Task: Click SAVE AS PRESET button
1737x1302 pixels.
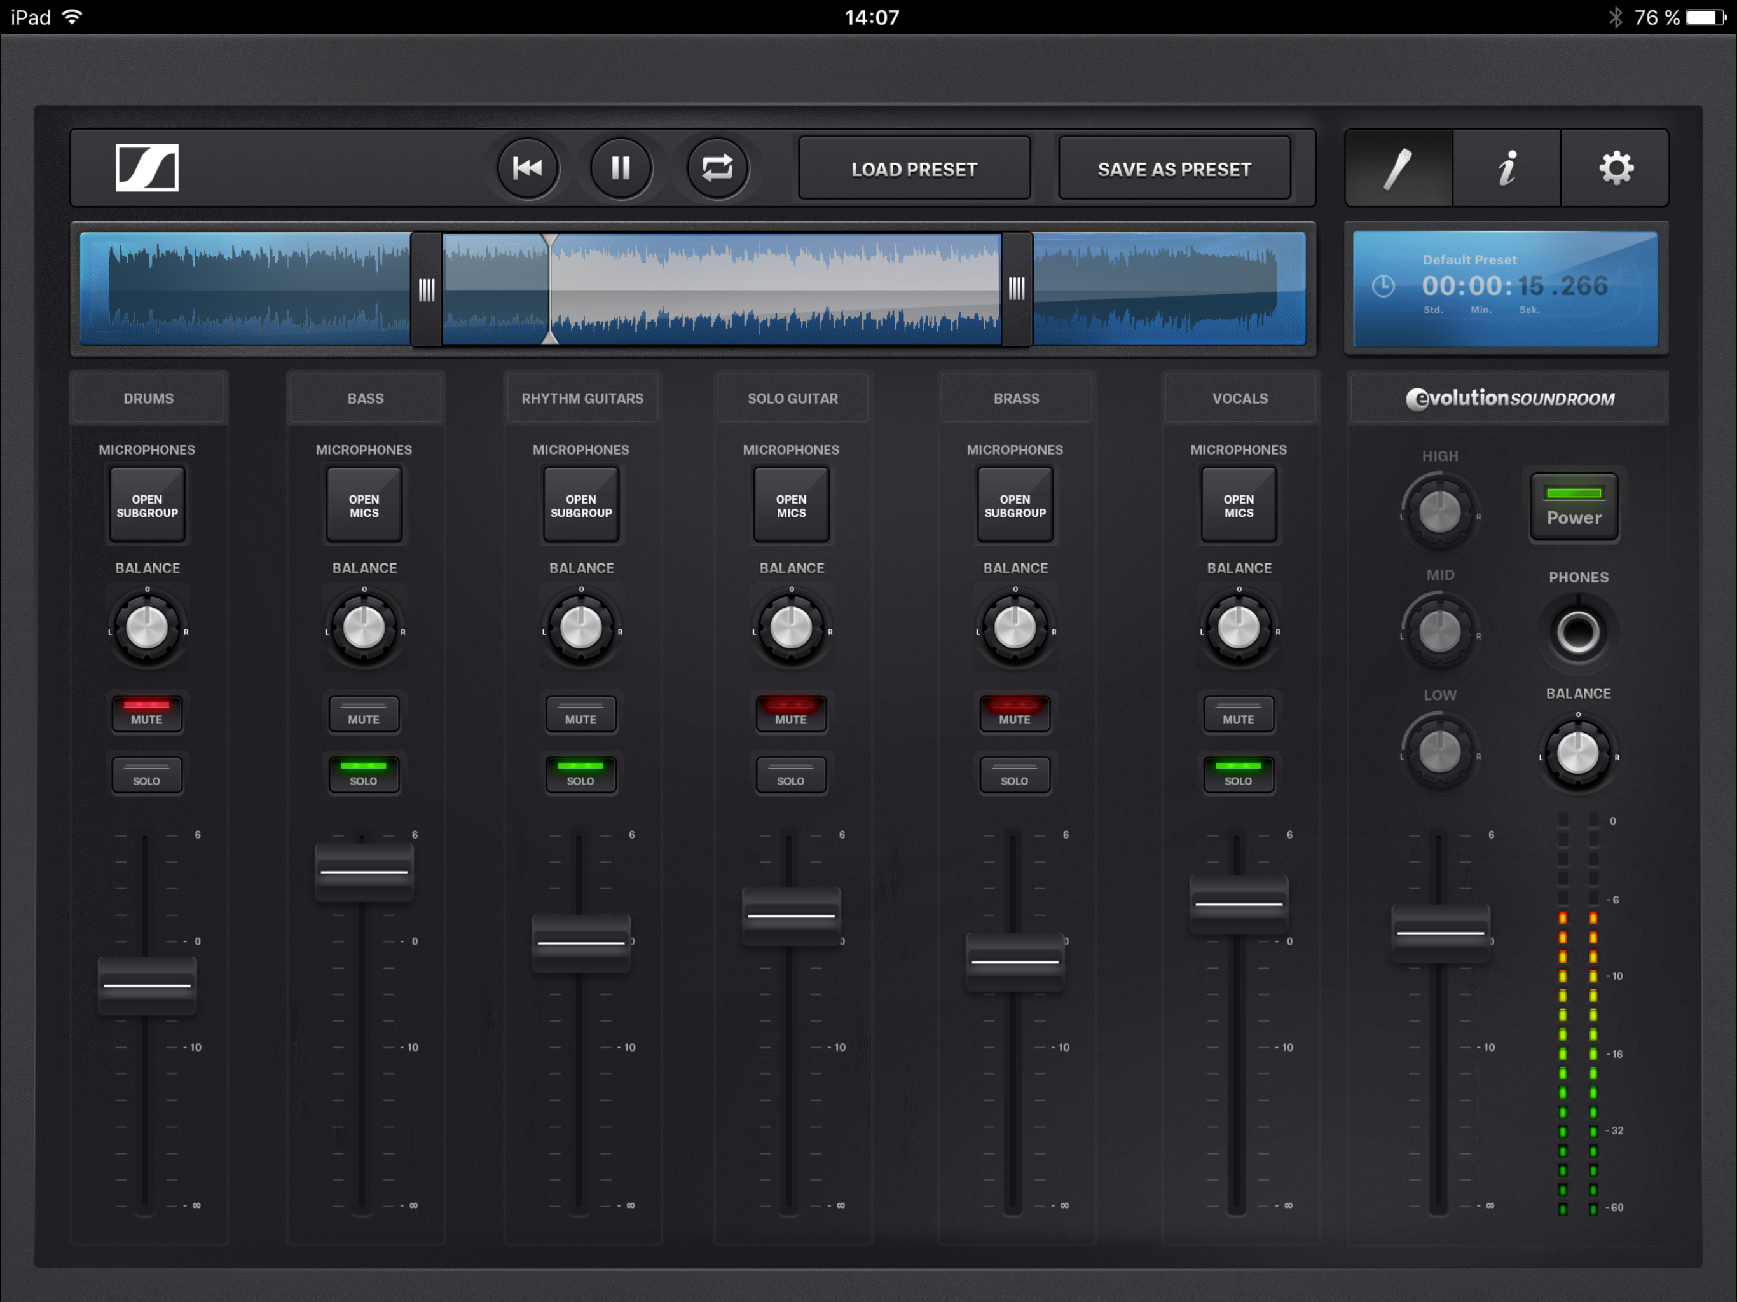Action: [x=1174, y=169]
